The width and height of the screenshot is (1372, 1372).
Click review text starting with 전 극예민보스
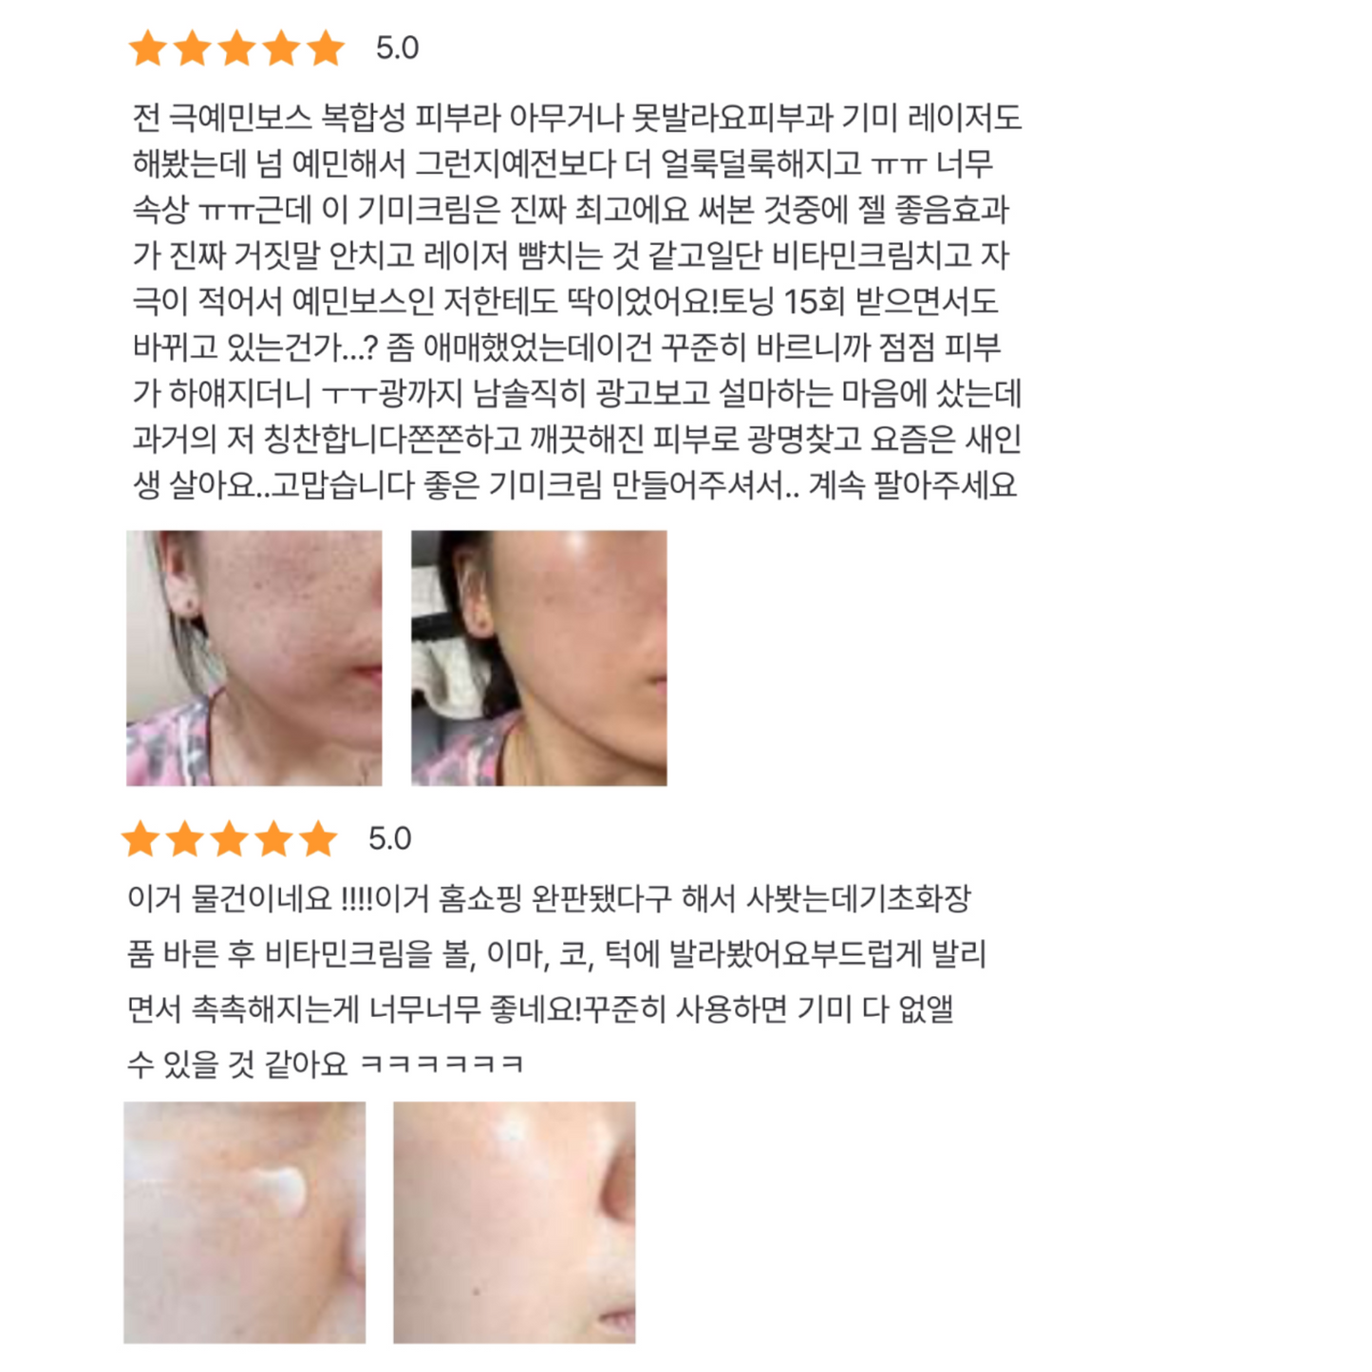(577, 301)
